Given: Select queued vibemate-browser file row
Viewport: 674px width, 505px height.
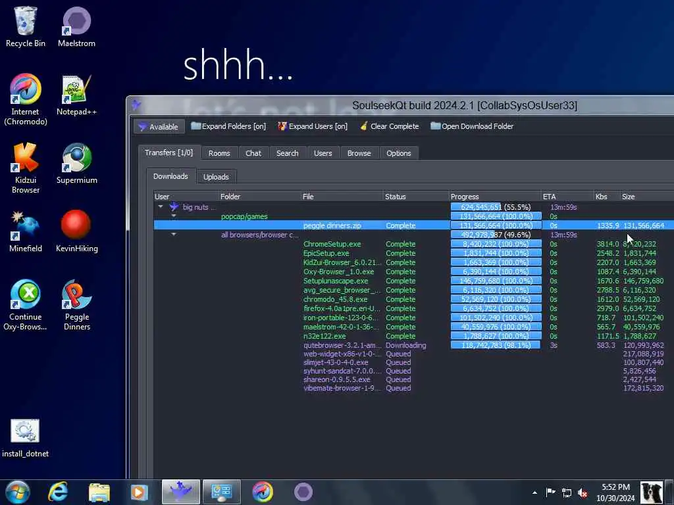Looking at the screenshot, I should tap(413, 388).
